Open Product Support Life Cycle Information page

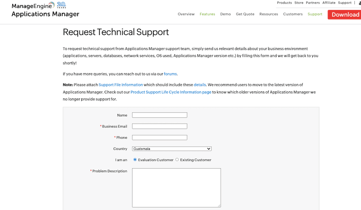171,92
